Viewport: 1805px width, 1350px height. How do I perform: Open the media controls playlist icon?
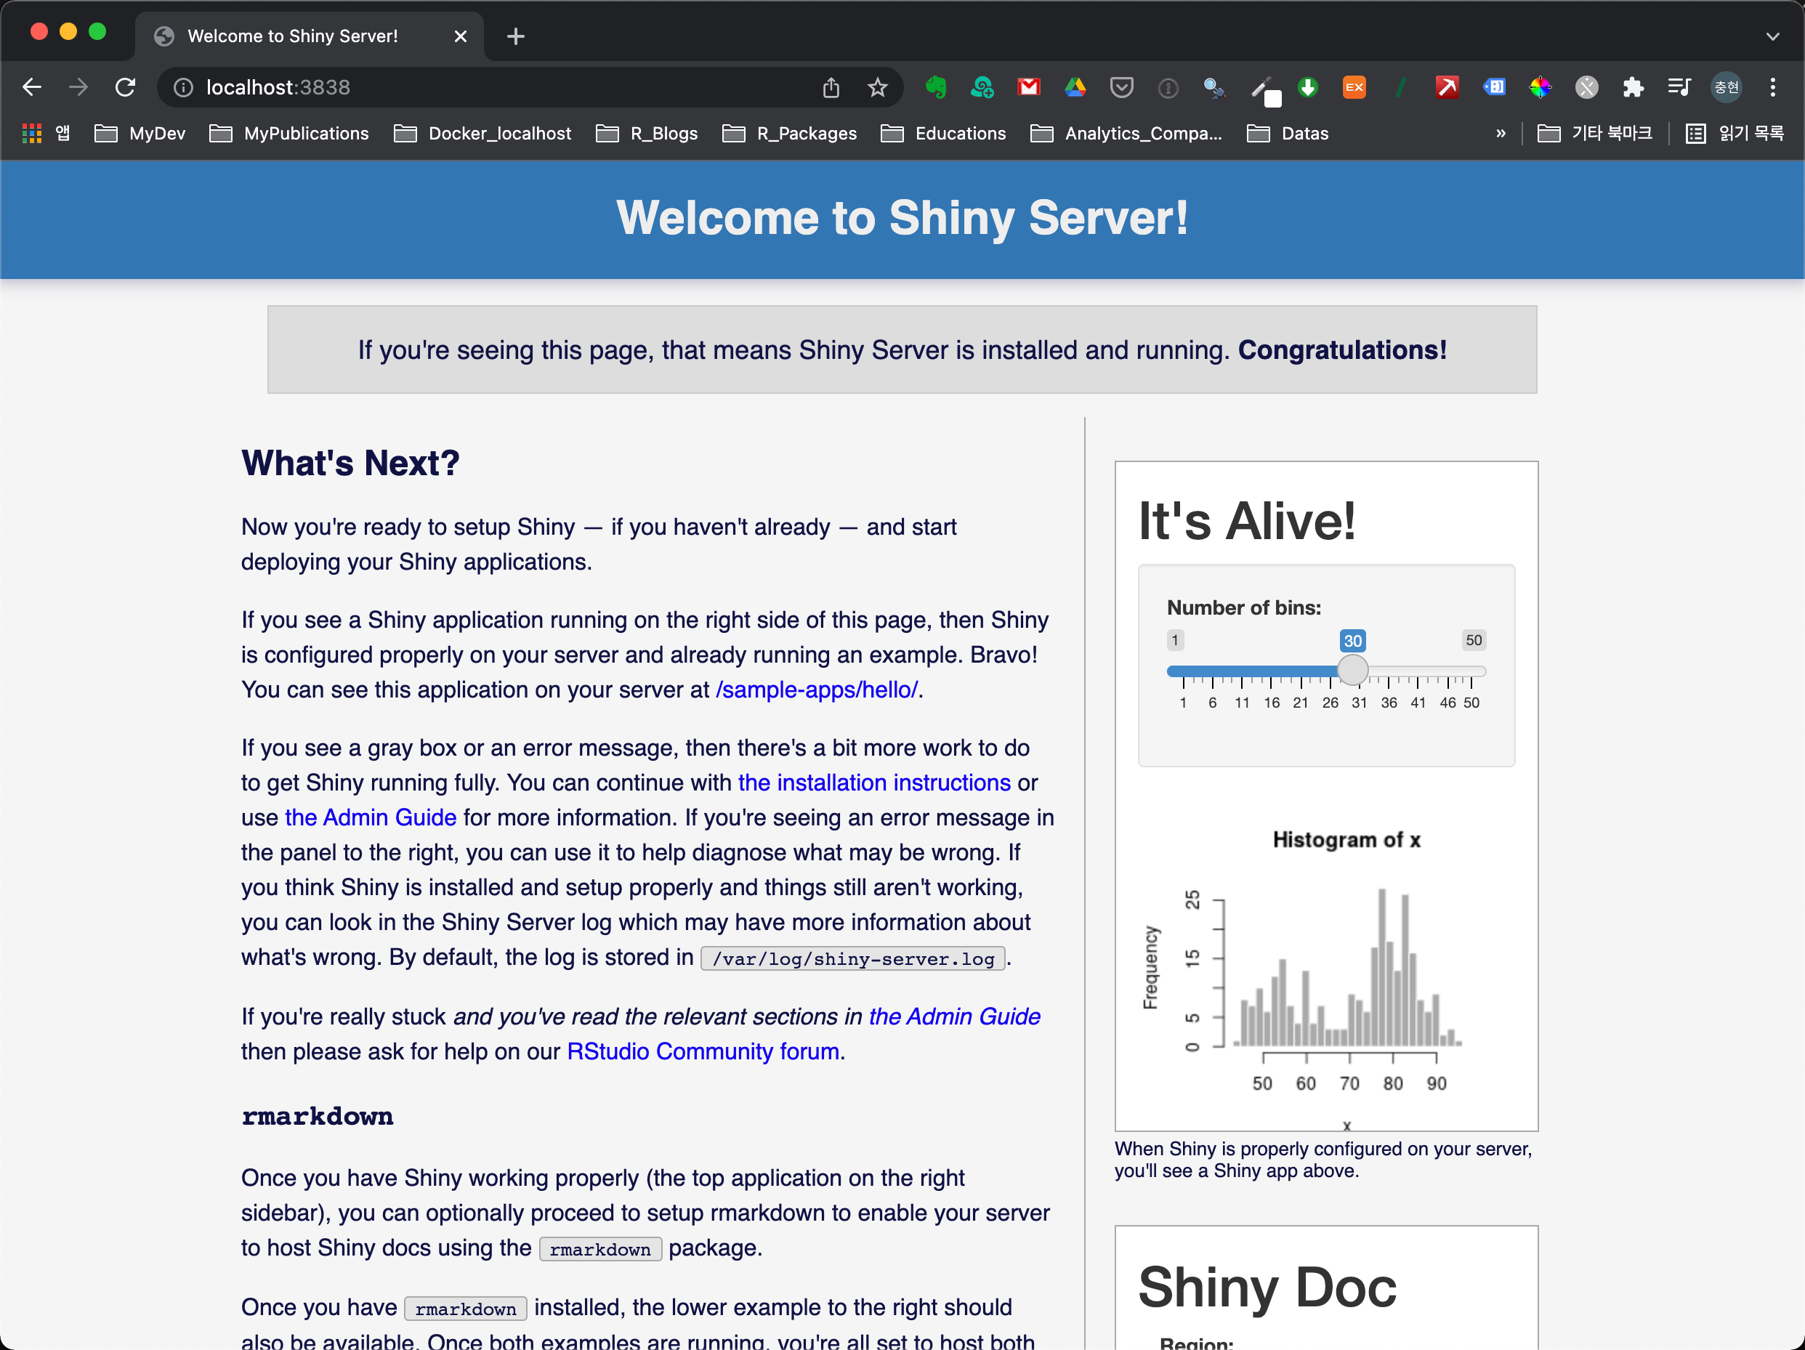[x=1679, y=87]
